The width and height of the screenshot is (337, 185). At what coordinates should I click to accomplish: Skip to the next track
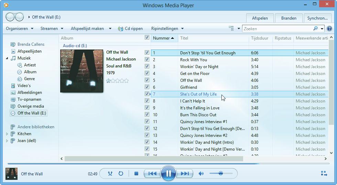(x=185, y=173)
